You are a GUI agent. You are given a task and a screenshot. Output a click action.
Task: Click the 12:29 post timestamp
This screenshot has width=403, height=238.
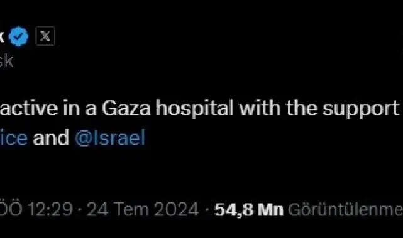[x=50, y=209]
